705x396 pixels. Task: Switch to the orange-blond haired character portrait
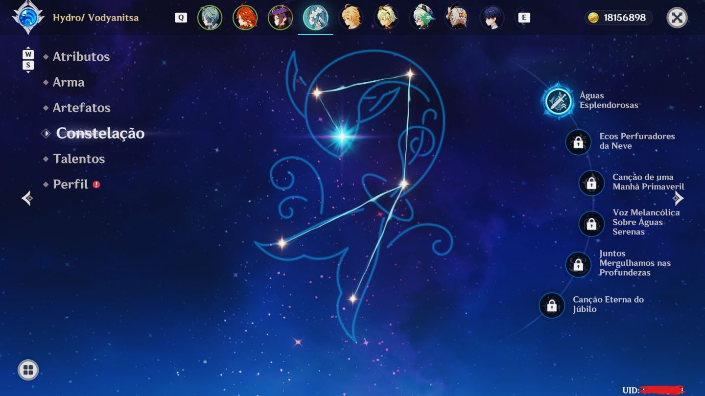[x=351, y=18]
